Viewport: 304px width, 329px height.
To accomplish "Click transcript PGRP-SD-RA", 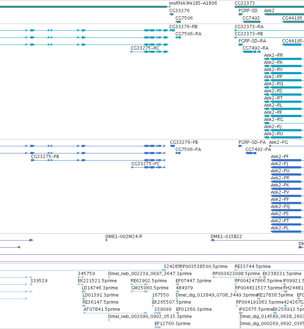I will point(252,41).
